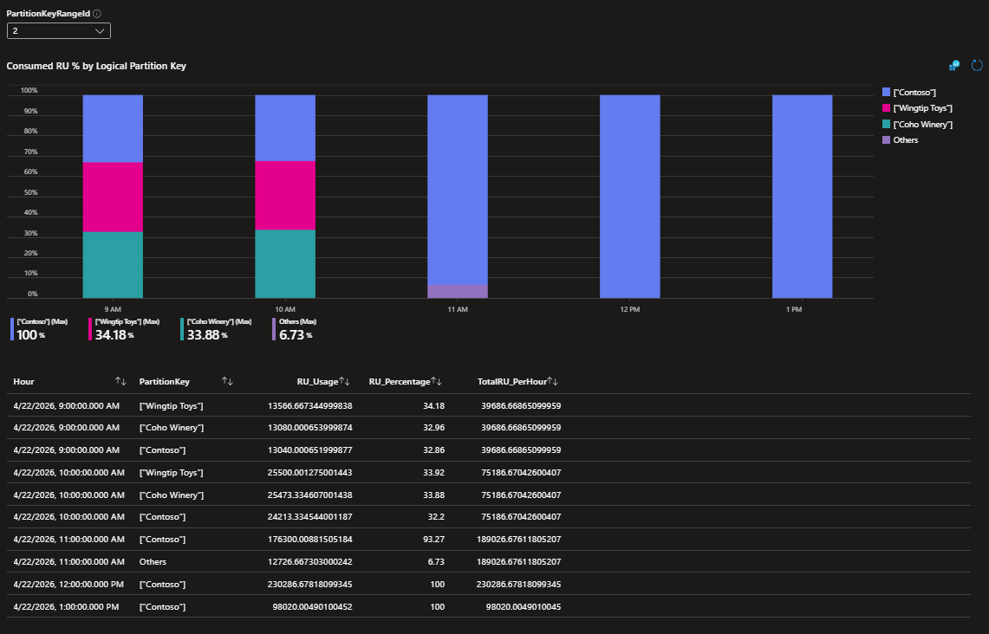This screenshot has height=634, width=989.
Task: Sort table by TotalRU_PerHour column arrows
Action: pyautogui.click(x=552, y=381)
